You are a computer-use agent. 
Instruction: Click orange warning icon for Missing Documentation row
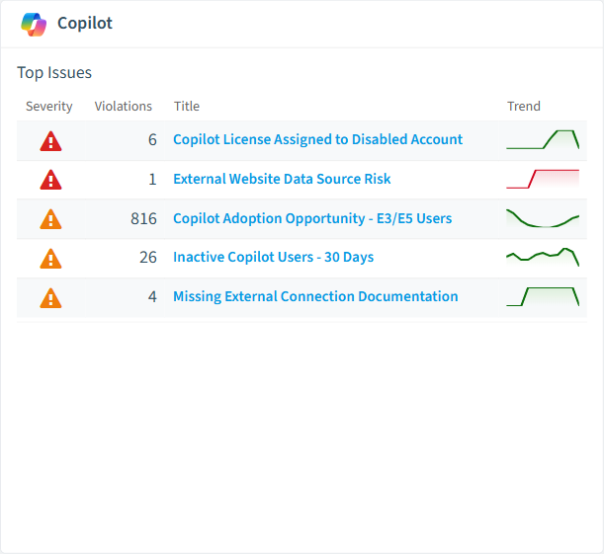[50, 298]
